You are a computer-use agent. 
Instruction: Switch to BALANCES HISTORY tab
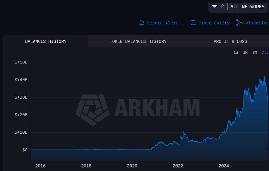coord(46,41)
